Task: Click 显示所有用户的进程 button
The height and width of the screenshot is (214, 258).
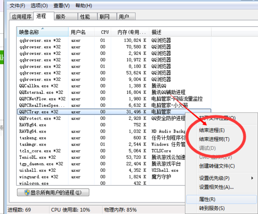Action: [x=53, y=192]
